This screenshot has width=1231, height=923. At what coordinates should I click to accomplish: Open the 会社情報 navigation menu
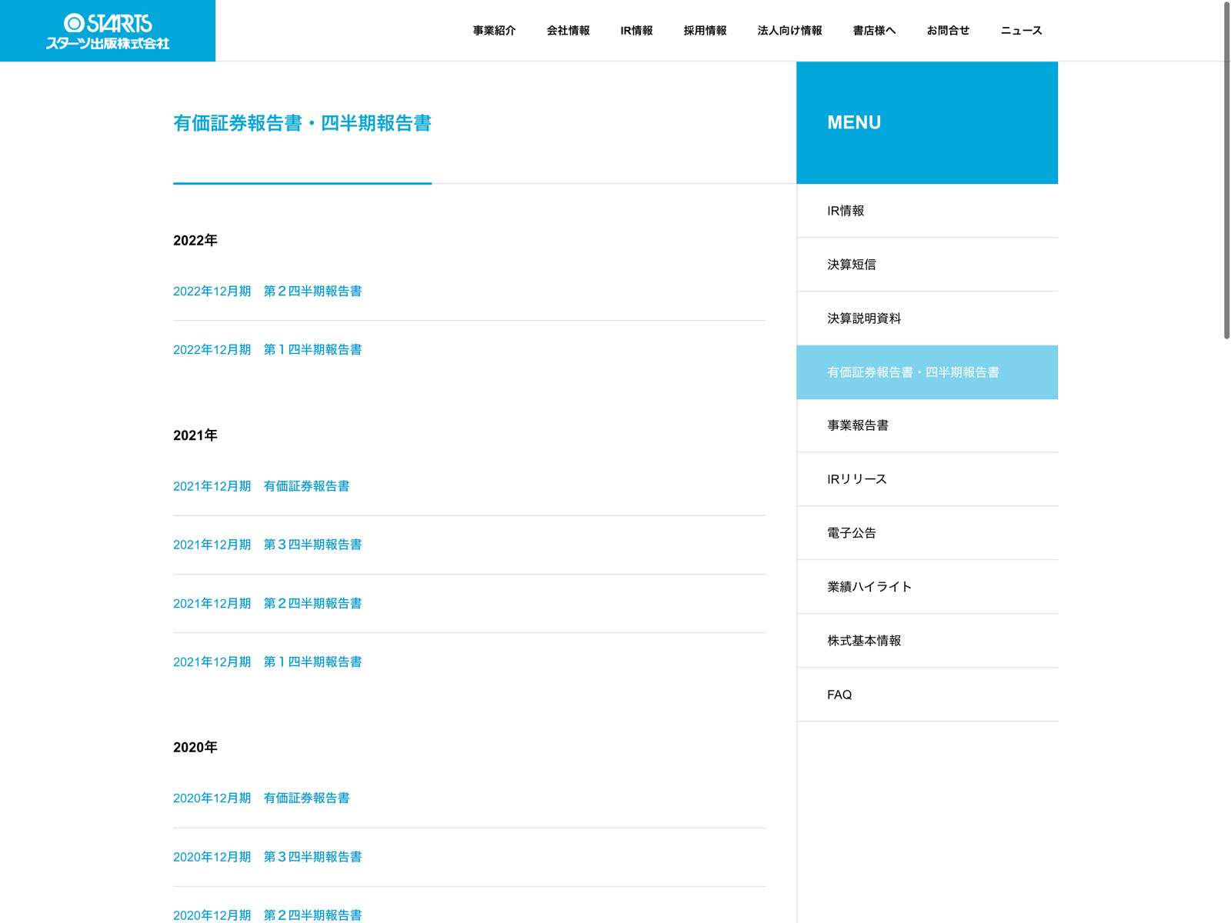tap(568, 31)
